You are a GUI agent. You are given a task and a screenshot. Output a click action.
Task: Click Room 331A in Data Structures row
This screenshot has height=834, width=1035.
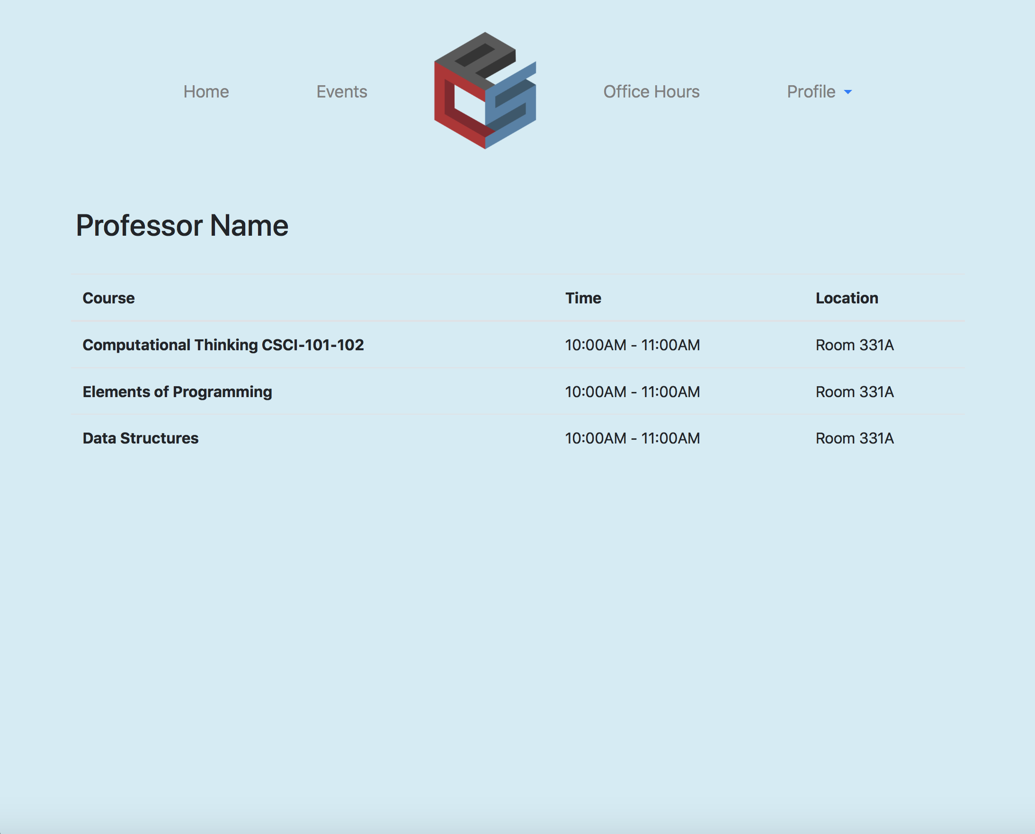854,438
